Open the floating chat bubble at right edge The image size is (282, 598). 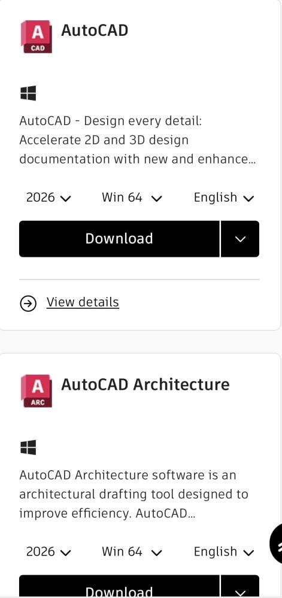[x=276, y=544]
